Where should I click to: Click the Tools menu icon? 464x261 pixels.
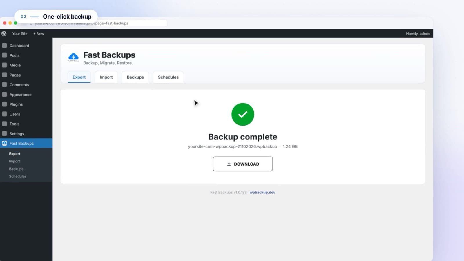click(x=4, y=124)
